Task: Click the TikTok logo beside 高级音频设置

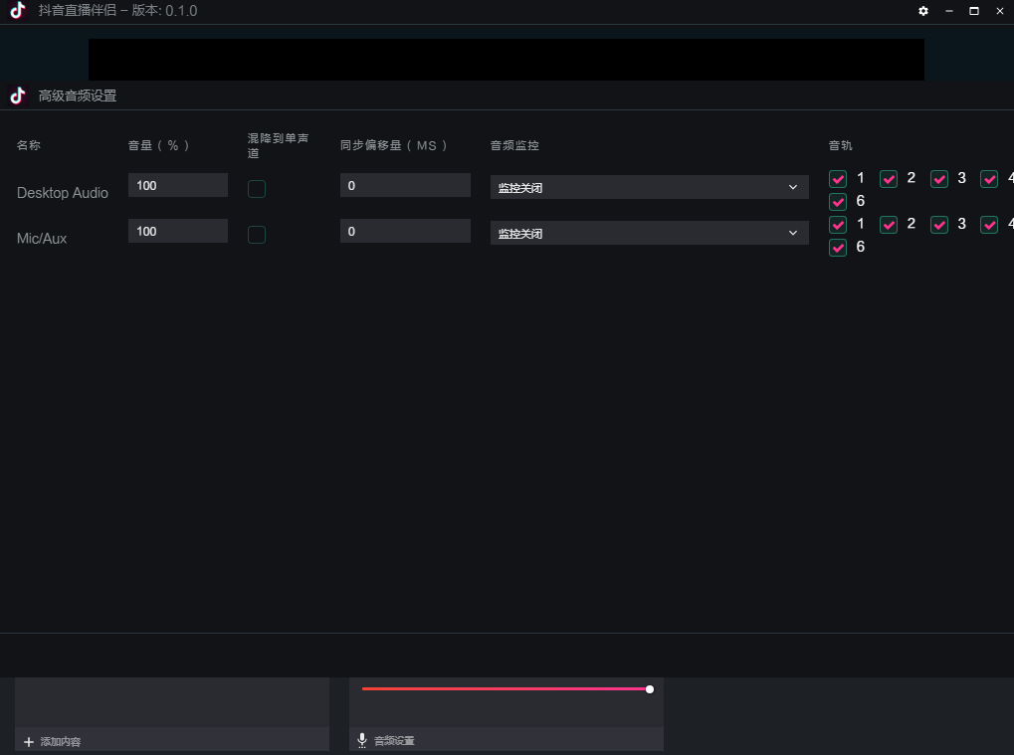Action: 18,95
